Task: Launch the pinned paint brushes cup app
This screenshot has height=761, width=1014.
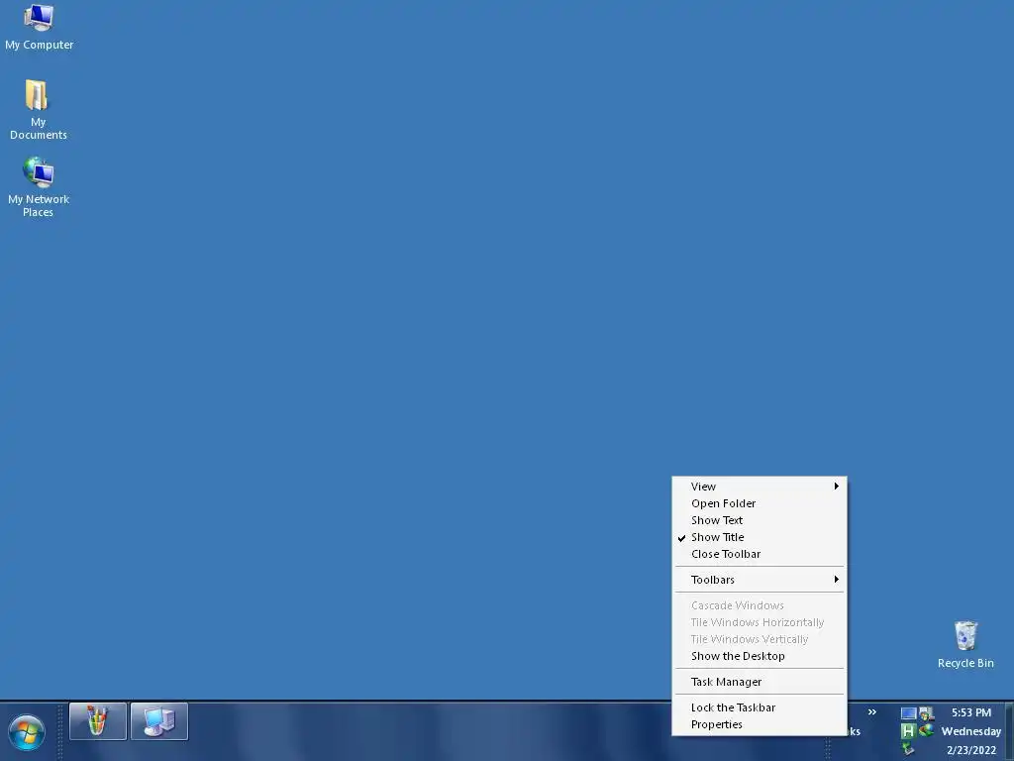Action: pos(98,721)
